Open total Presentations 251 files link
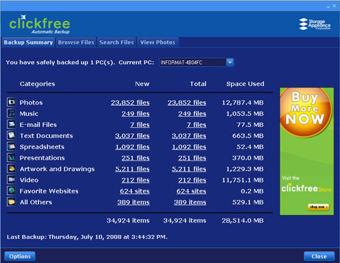This screenshot has height=263, width=340. (192, 158)
